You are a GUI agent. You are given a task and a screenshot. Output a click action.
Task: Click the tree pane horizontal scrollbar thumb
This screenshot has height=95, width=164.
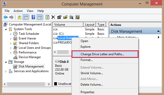pyautogui.click(x=26, y=84)
